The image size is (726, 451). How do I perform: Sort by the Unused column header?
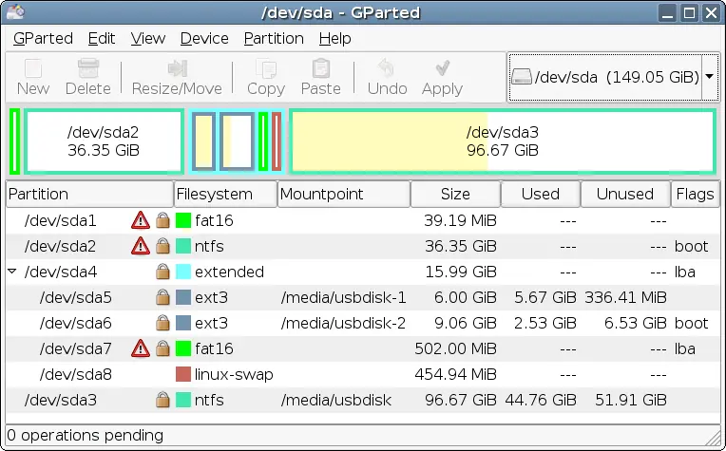(x=625, y=194)
